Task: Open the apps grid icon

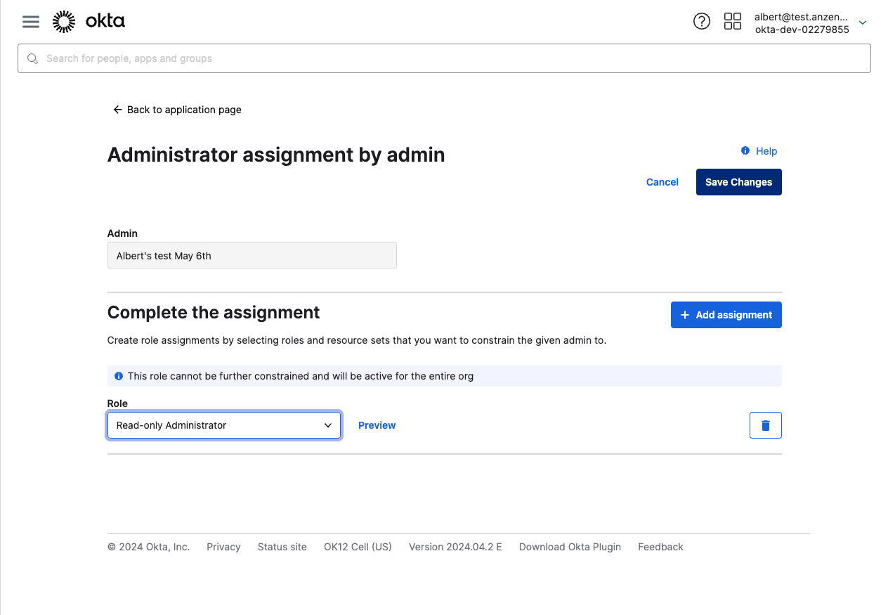Action: pyautogui.click(x=732, y=22)
